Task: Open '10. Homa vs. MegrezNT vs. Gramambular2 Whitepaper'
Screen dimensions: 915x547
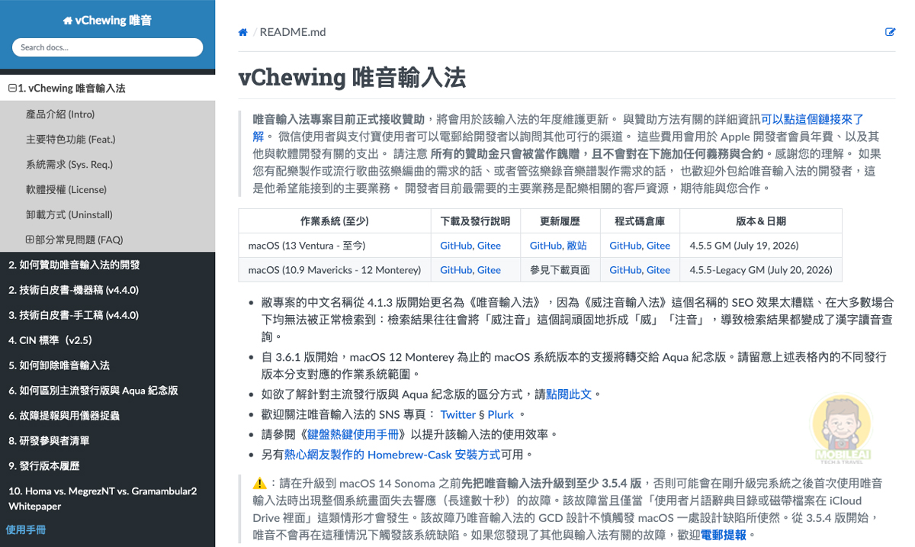Action: tap(108, 498)
